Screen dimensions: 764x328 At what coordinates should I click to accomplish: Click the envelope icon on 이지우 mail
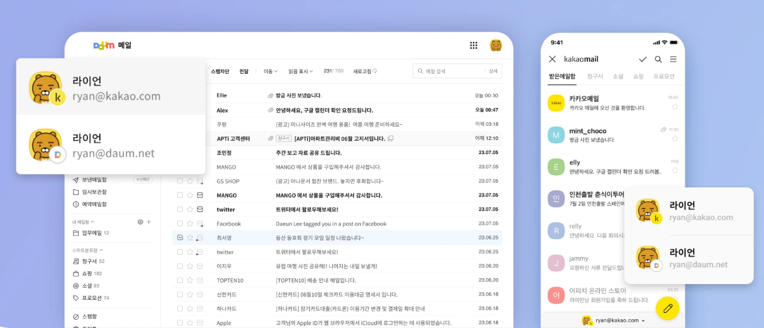coord(200,266)
